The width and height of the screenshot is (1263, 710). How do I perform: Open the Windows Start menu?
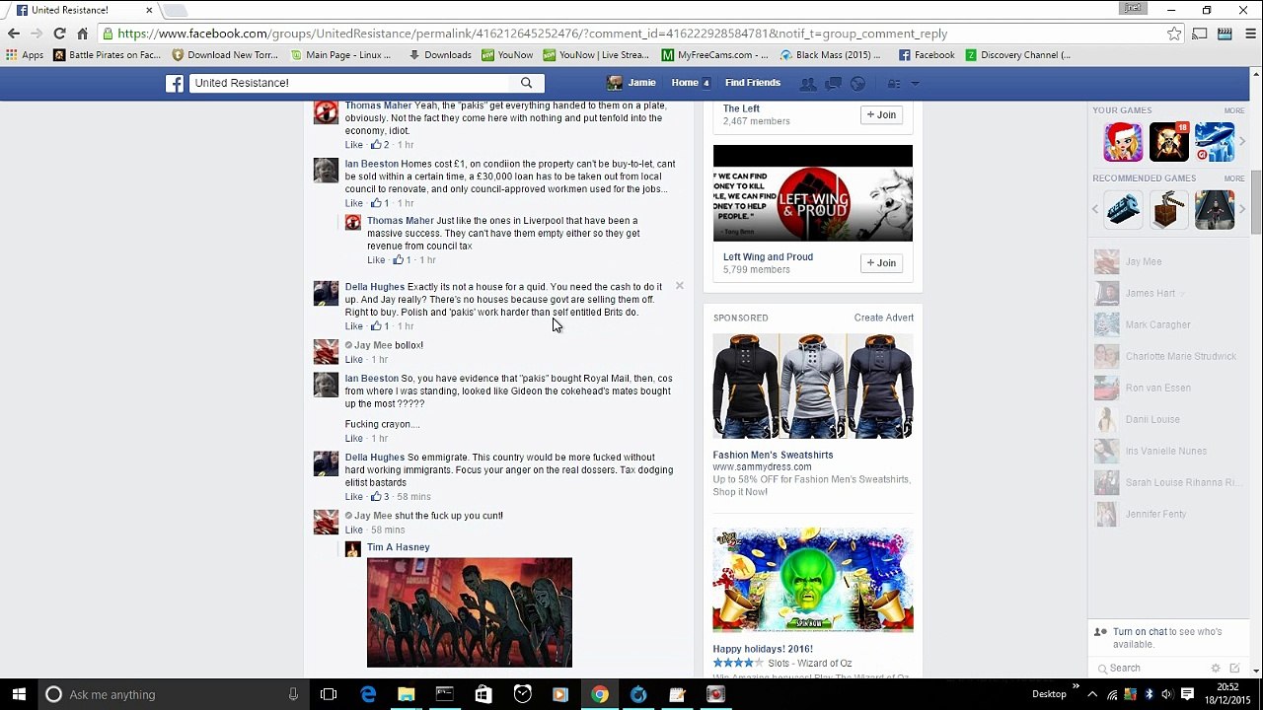[19, 694]
